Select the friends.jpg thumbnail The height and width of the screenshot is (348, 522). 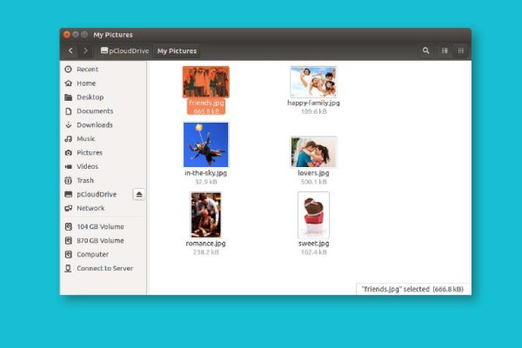click(205, 82)
